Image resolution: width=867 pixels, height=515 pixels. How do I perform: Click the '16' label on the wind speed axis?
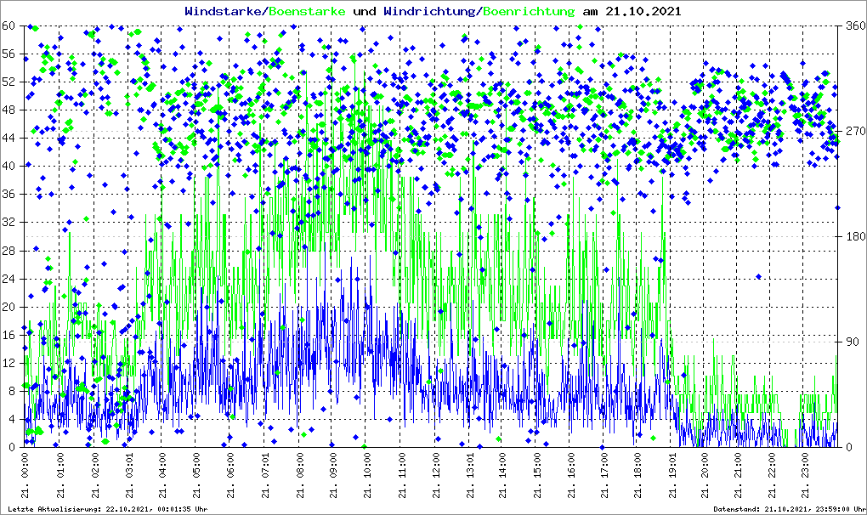click(x=8, y=336)
